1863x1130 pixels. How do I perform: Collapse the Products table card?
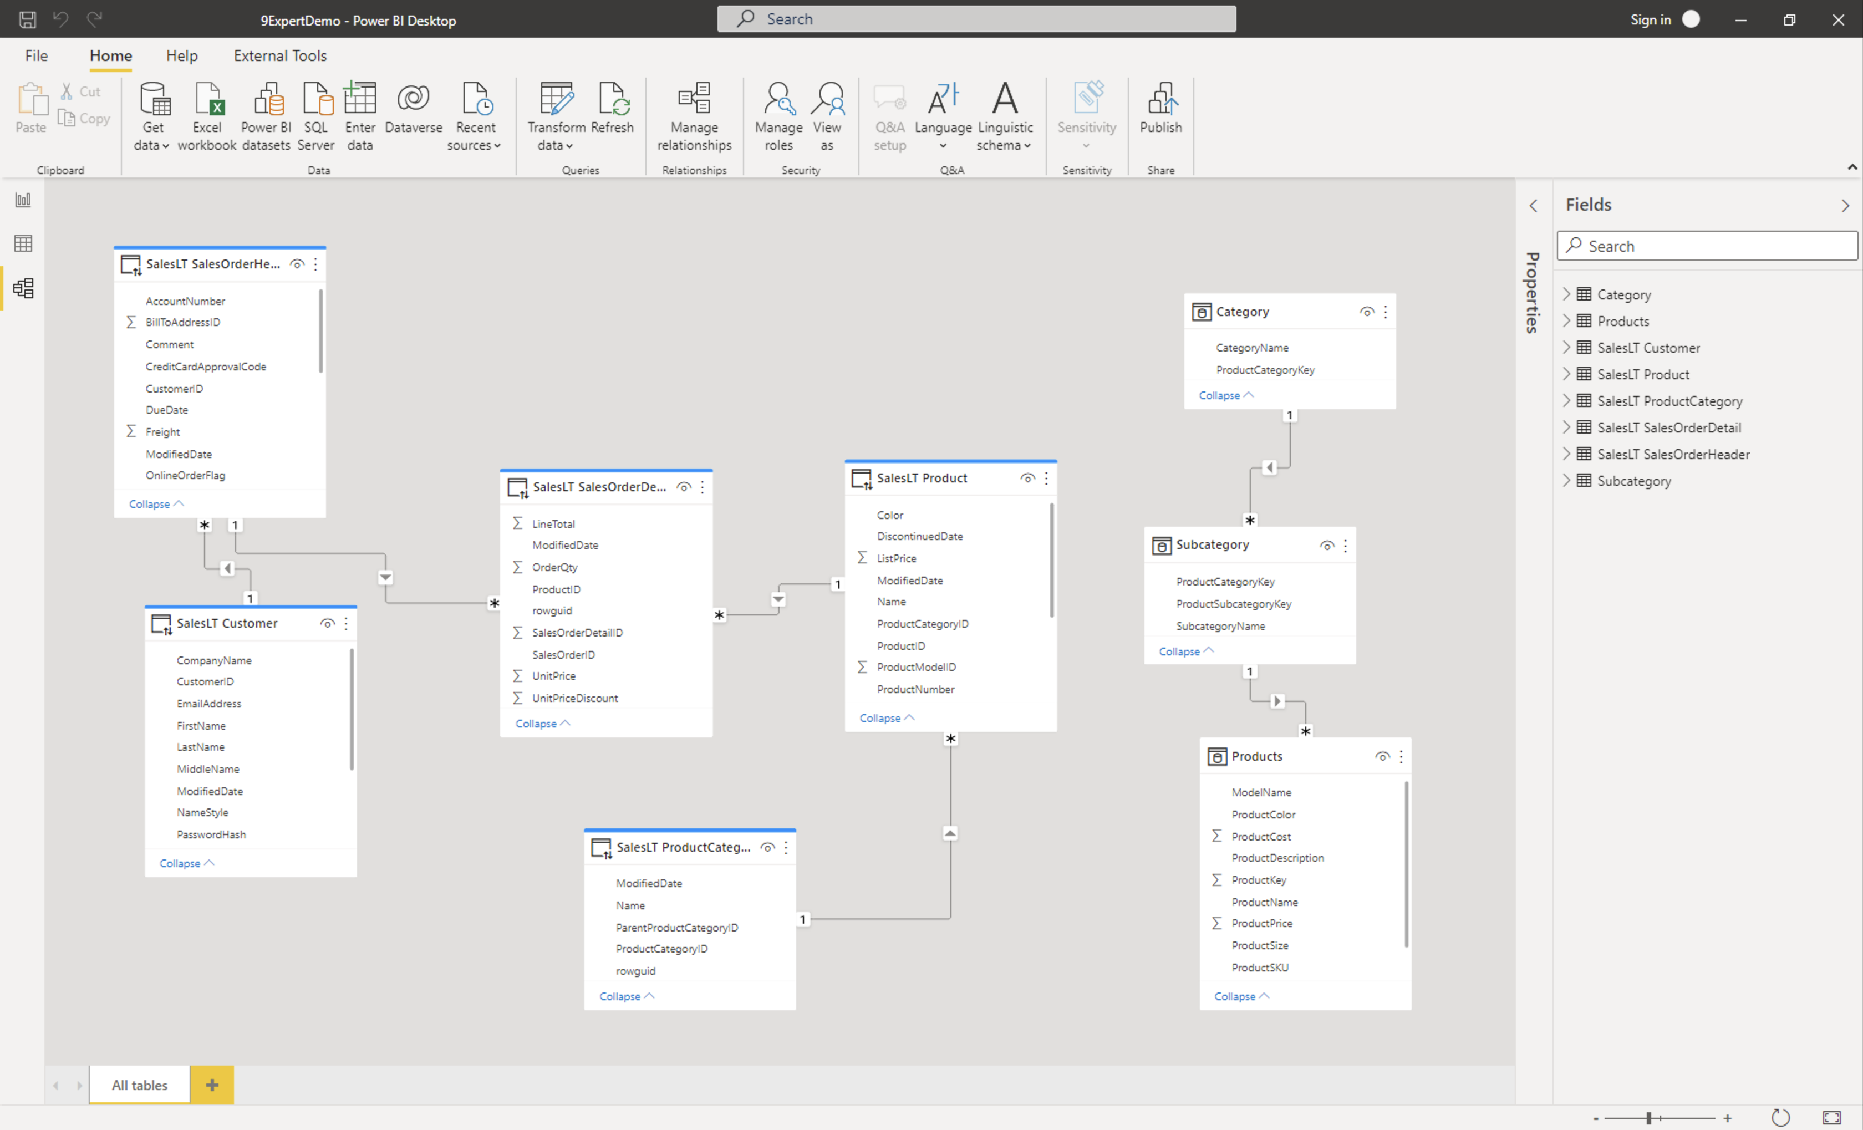pyautogui.click(x=1241, y=996)
